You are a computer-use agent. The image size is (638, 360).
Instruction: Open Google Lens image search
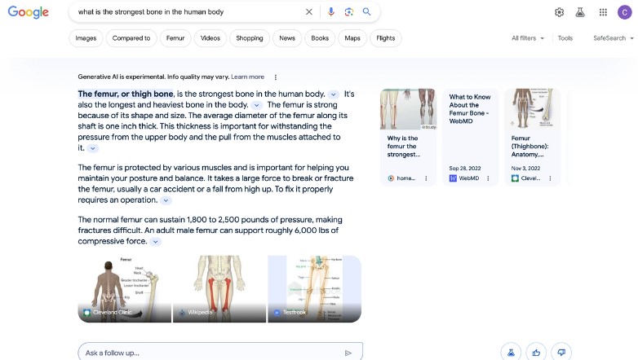tap(348, 12)
